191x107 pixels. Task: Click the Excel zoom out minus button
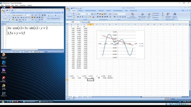[x=176, y=99]
